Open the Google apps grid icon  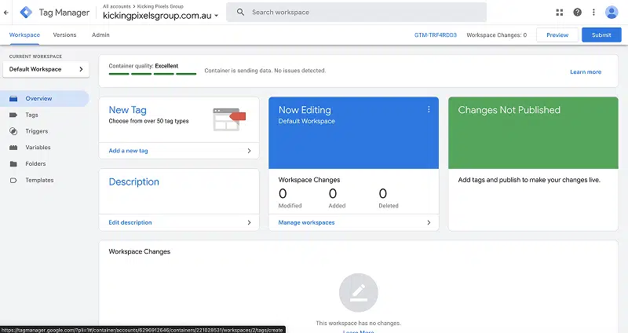pyautogui.click(x=560, y=13)
